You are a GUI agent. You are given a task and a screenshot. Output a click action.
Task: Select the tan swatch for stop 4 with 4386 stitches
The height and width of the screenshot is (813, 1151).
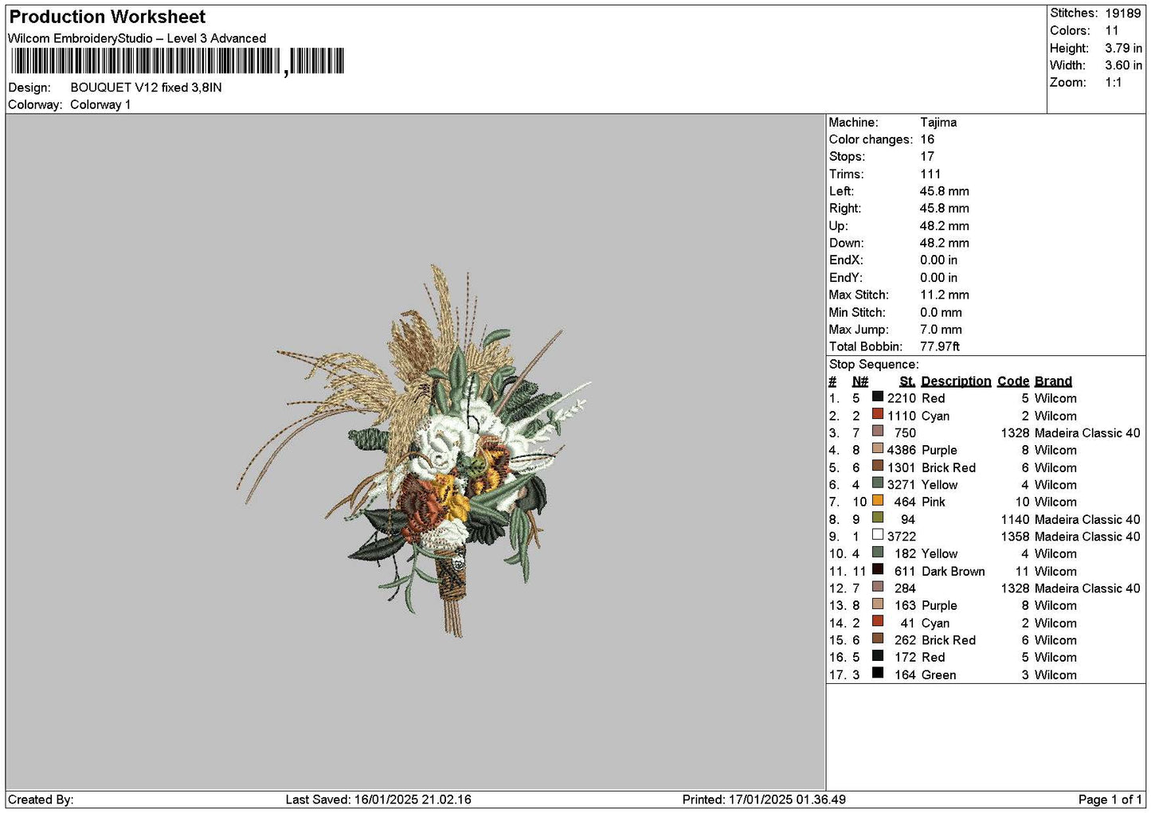click(878, 448)
